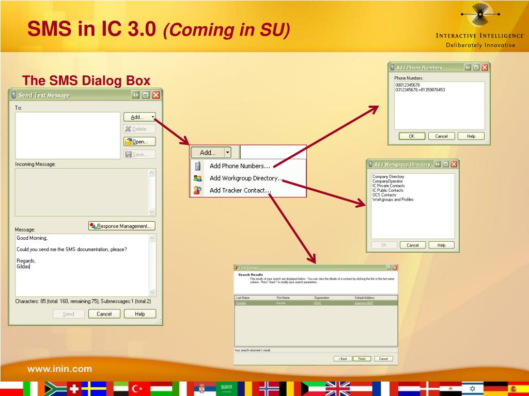Click the enlarged Add... button above the menu
Image resolution: width=529 pixels, height=396 pixels.
tap(208, 153)
